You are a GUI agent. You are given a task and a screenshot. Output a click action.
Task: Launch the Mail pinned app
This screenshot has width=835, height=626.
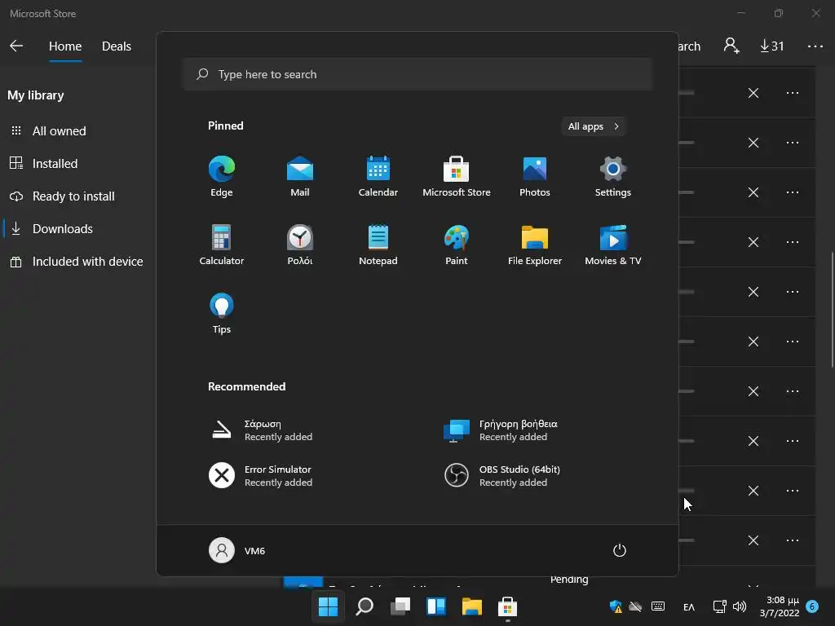point(300,177)
